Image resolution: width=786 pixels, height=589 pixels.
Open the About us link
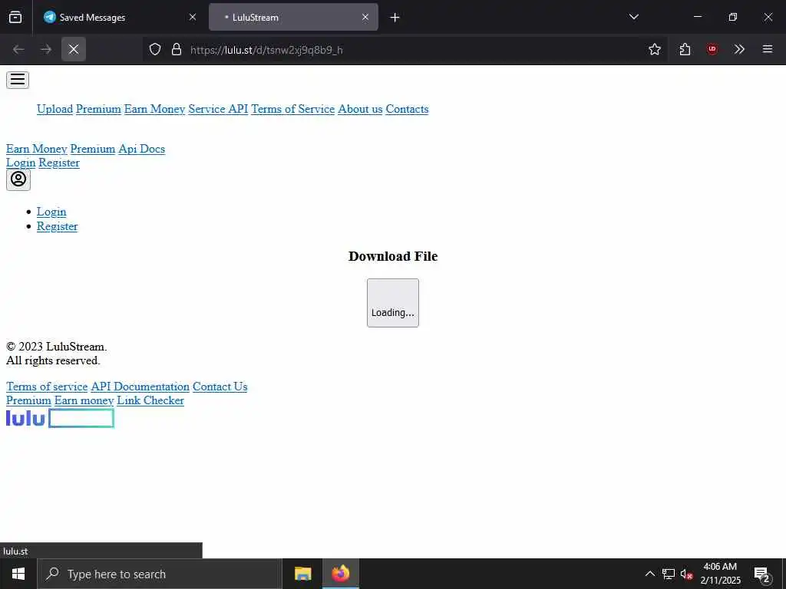point(360,109)
